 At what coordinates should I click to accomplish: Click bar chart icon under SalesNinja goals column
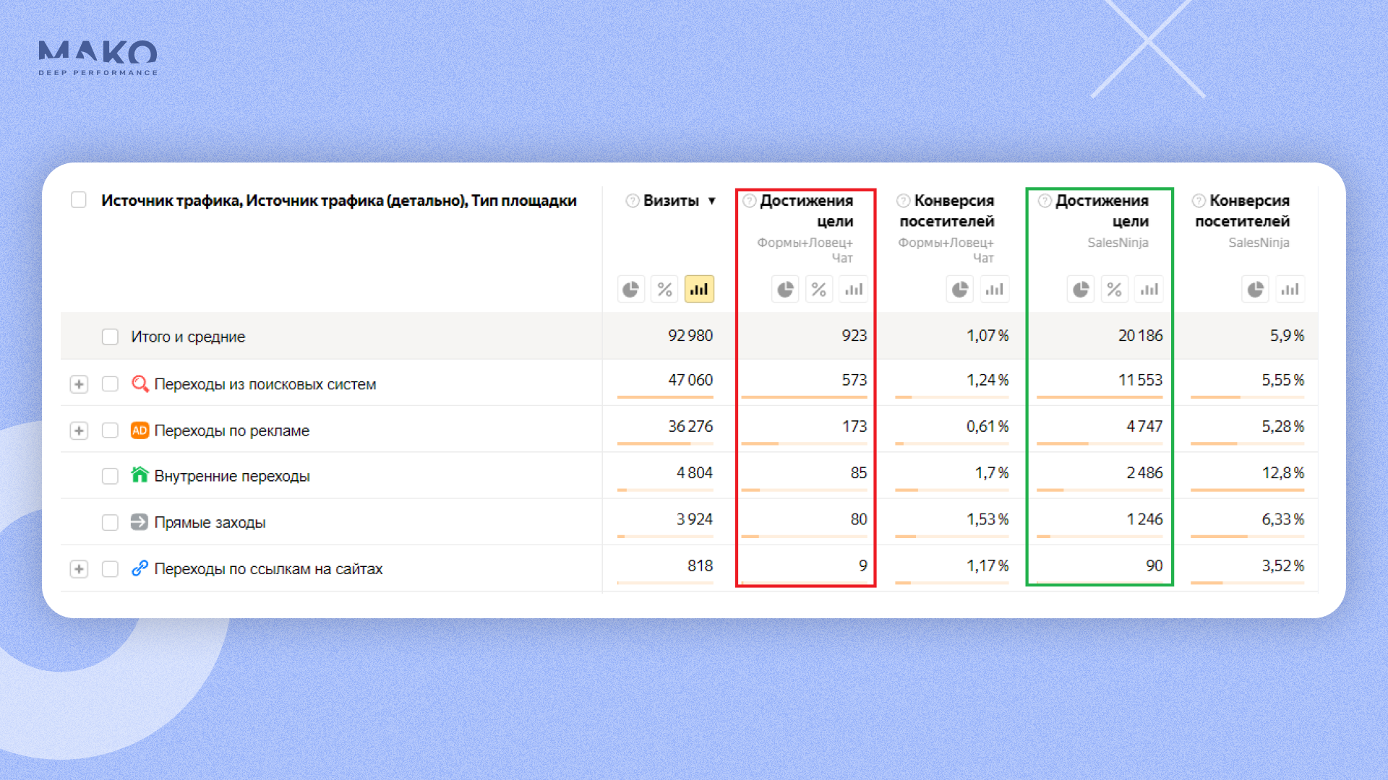1149,290
